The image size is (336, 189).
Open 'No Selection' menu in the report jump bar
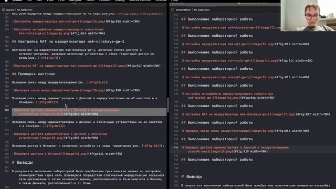point(25,10)
